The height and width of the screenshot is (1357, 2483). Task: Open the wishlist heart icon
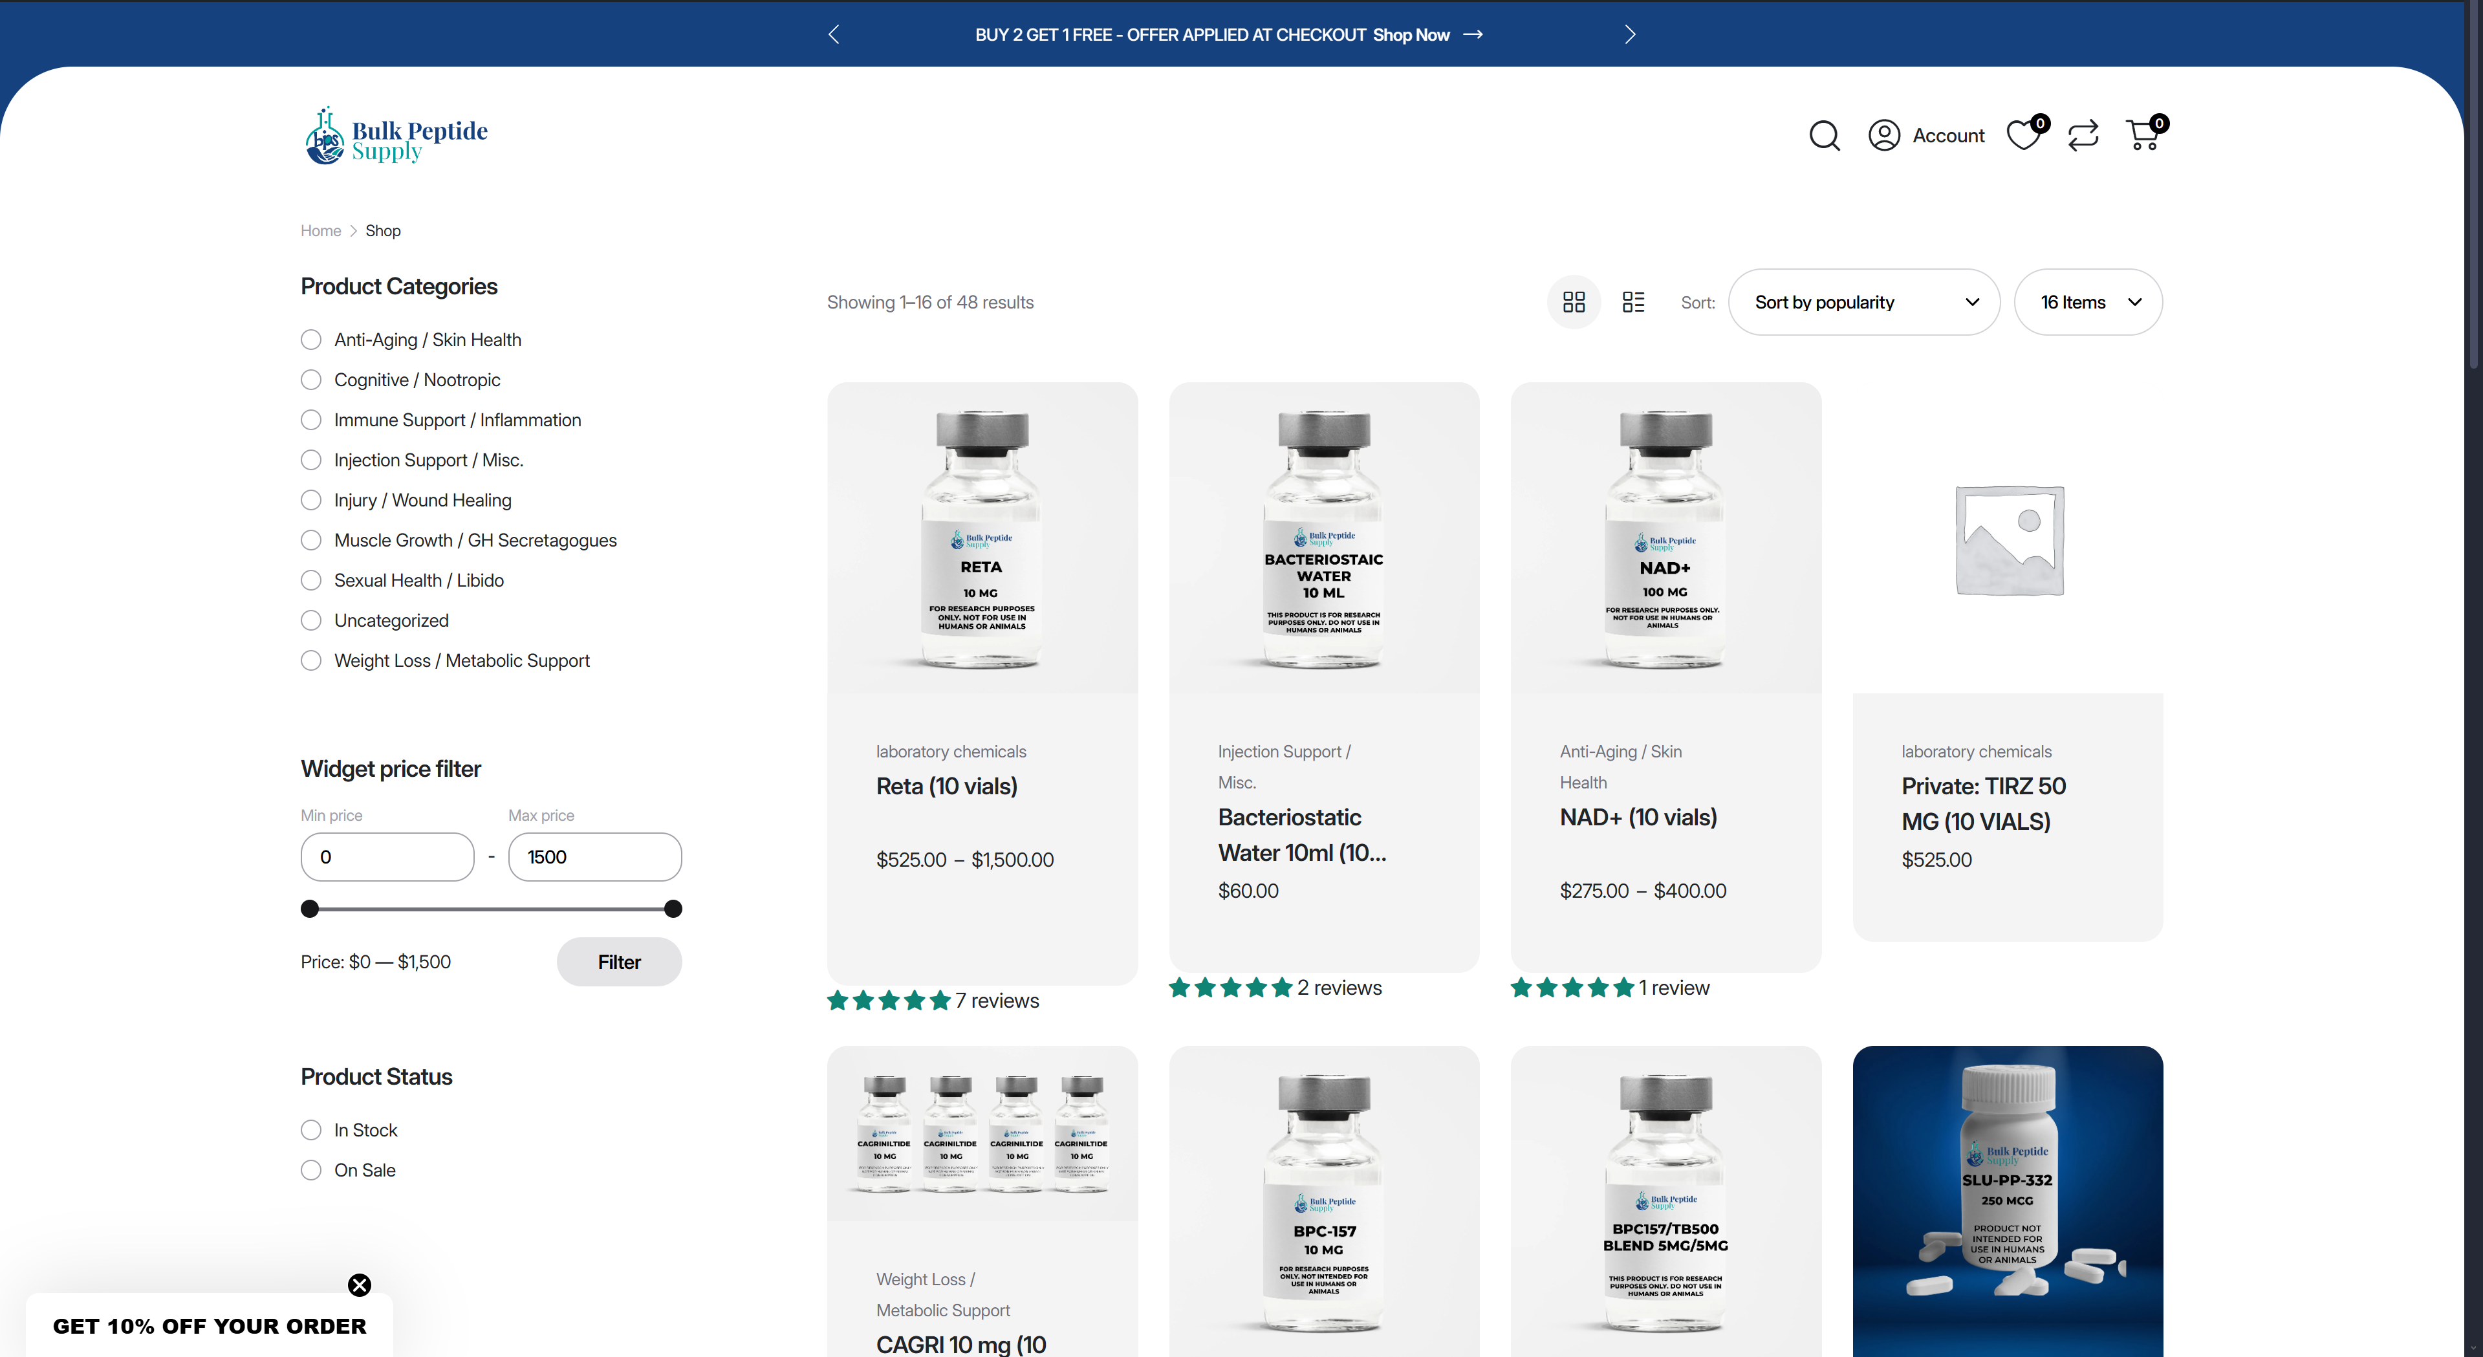coord(2023,136)
